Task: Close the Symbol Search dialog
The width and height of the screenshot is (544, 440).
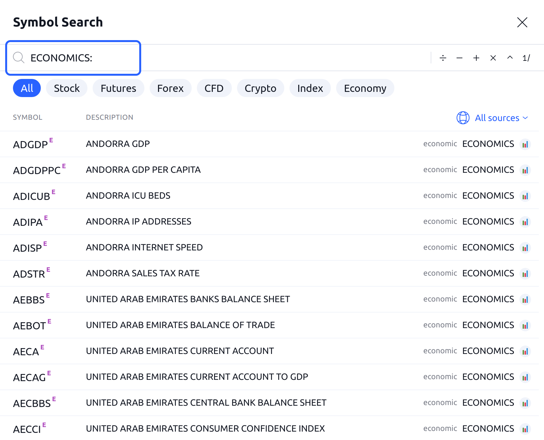Action: tap(522, 22)
